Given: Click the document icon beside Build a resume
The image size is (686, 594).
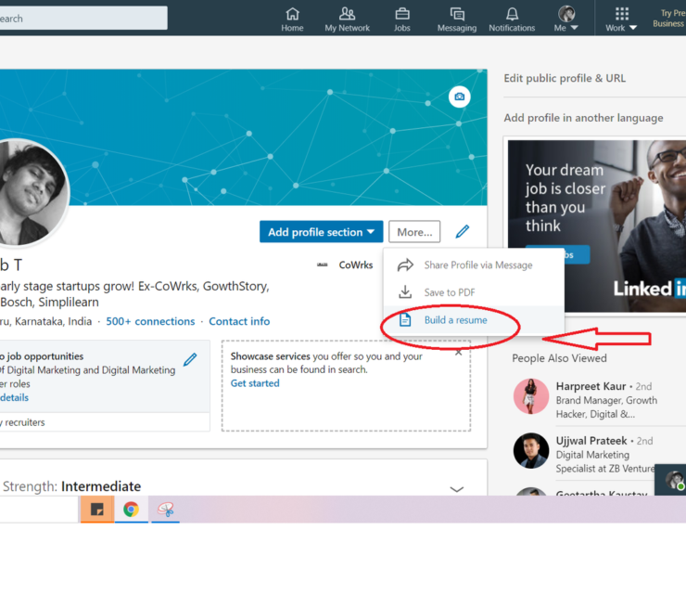Looking at the screenshot, I should coord(405,320).
